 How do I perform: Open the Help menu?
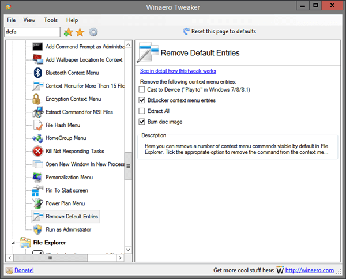72,20
